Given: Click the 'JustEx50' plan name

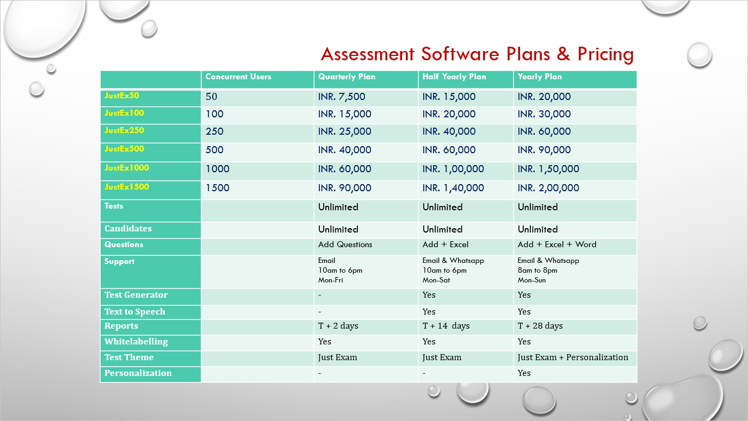Looking at the screenshot, I should tap(122, 96).
